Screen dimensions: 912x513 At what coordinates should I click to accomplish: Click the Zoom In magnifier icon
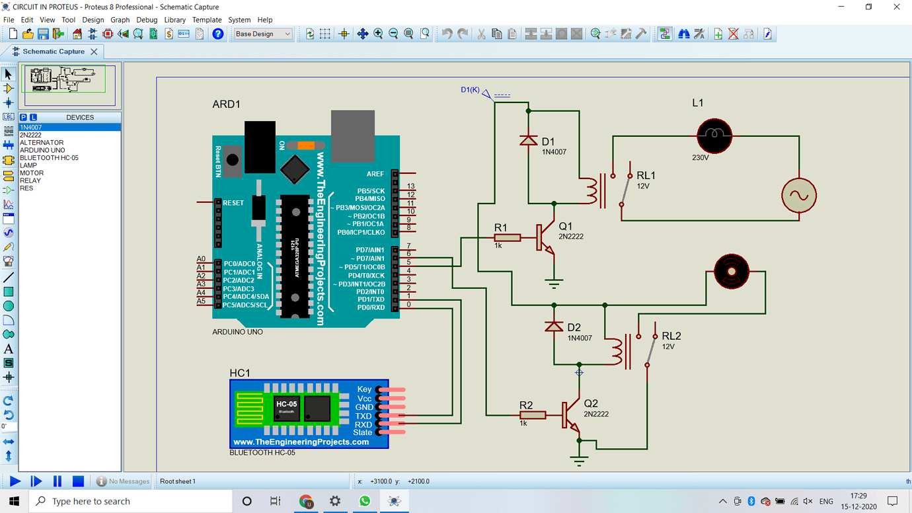coord(378,34)
